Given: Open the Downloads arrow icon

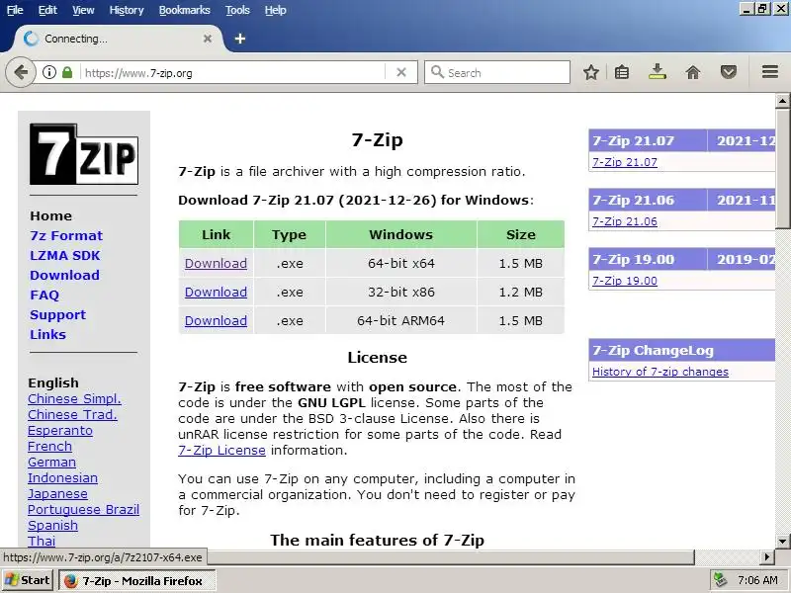Looking at the screenshot, I should (657, 72).
